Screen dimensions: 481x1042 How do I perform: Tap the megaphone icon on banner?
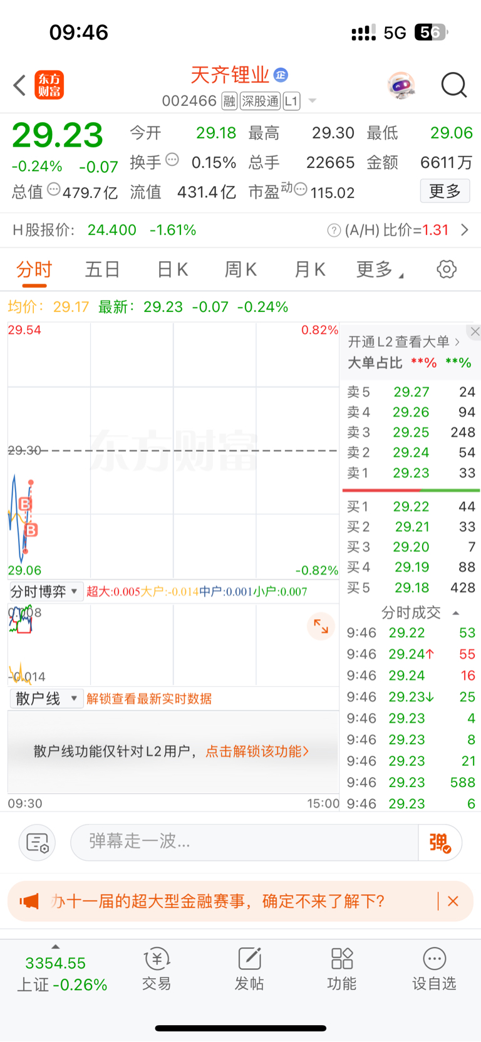click(29, 902)
